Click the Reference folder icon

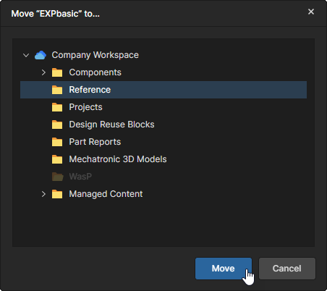[x=57, y=90]
